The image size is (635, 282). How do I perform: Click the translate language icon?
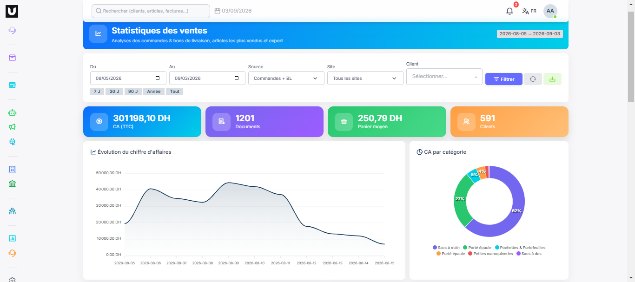525,11
